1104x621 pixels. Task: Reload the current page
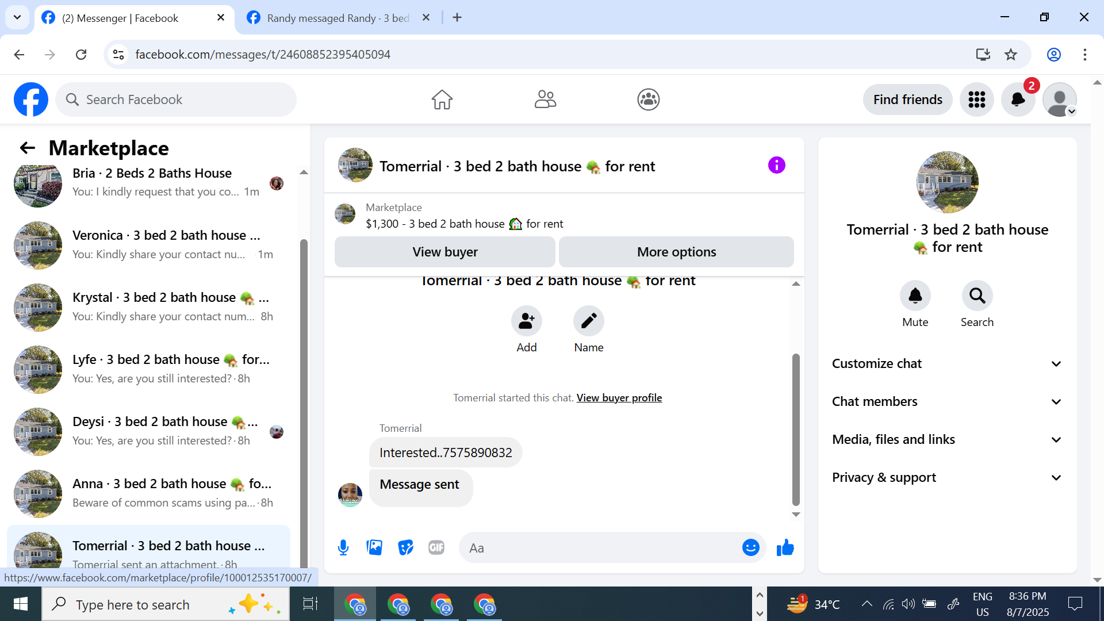[81, 55]
